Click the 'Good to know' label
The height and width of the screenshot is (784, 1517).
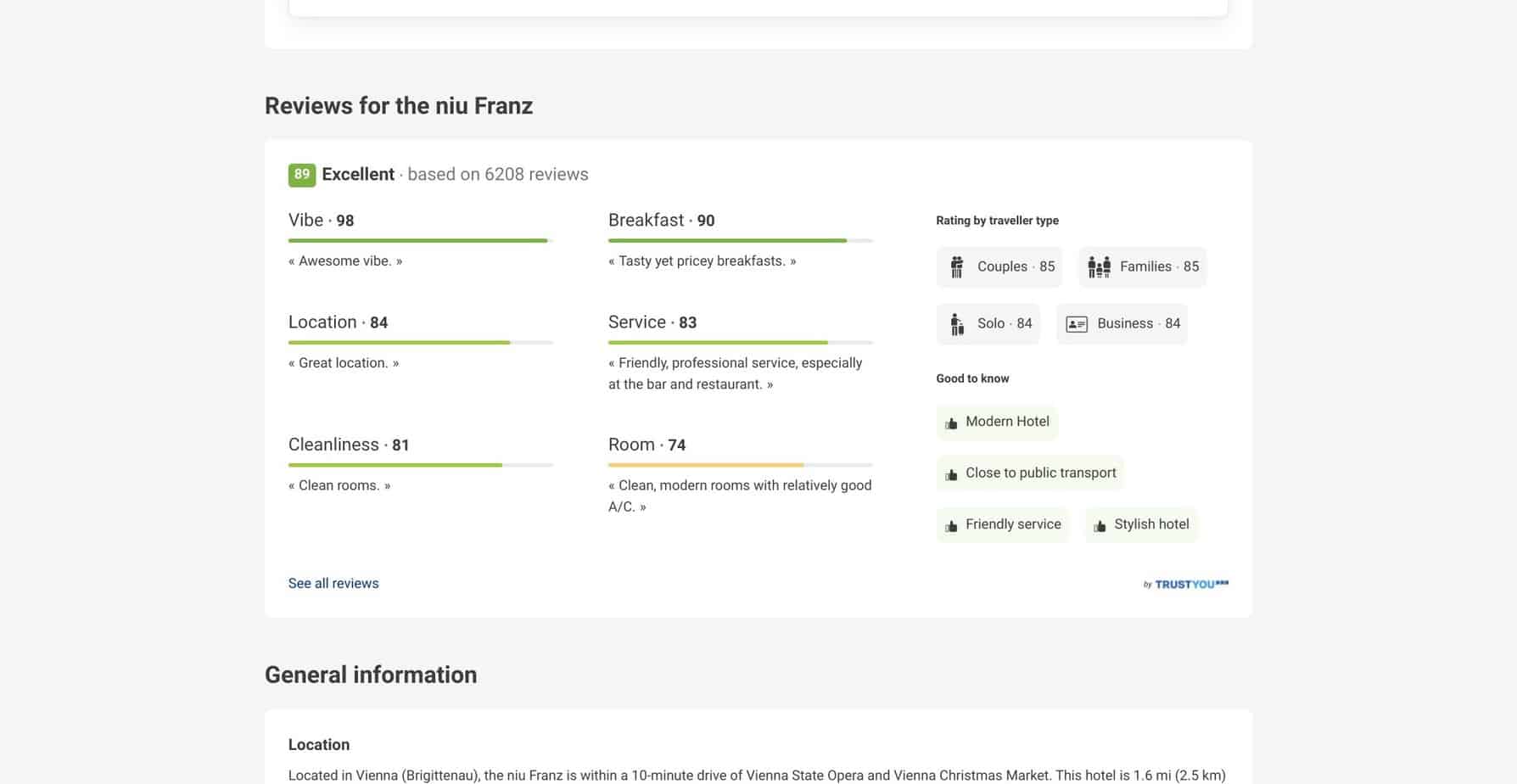coord(972,378)
